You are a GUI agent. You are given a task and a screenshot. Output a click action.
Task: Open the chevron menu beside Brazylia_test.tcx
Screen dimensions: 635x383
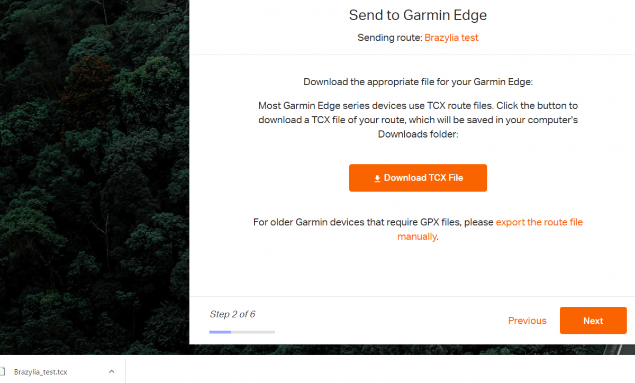coord(112,371)
